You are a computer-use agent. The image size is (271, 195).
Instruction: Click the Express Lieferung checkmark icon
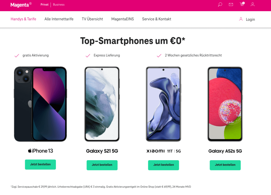click(88, 56)
